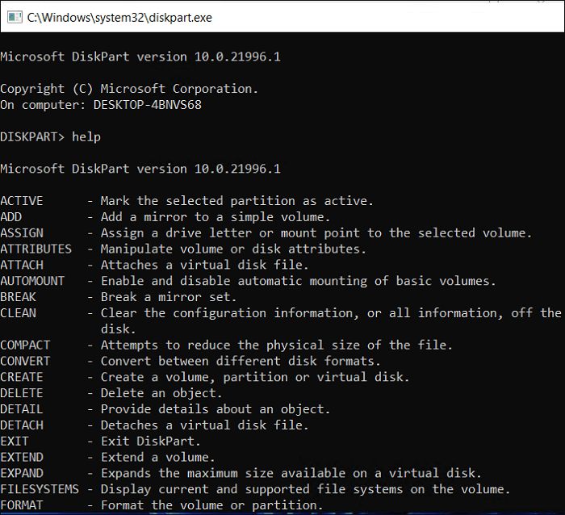Click the CONVERT command in the list
Viewport: 565px width, 515px height.
[x=25, y=361]
